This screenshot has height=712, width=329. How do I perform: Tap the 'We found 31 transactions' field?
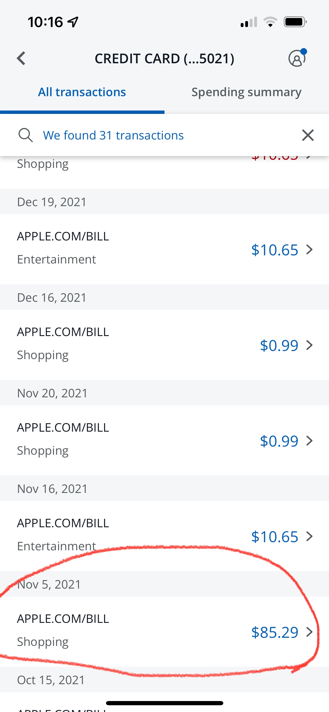pos(113,135)
